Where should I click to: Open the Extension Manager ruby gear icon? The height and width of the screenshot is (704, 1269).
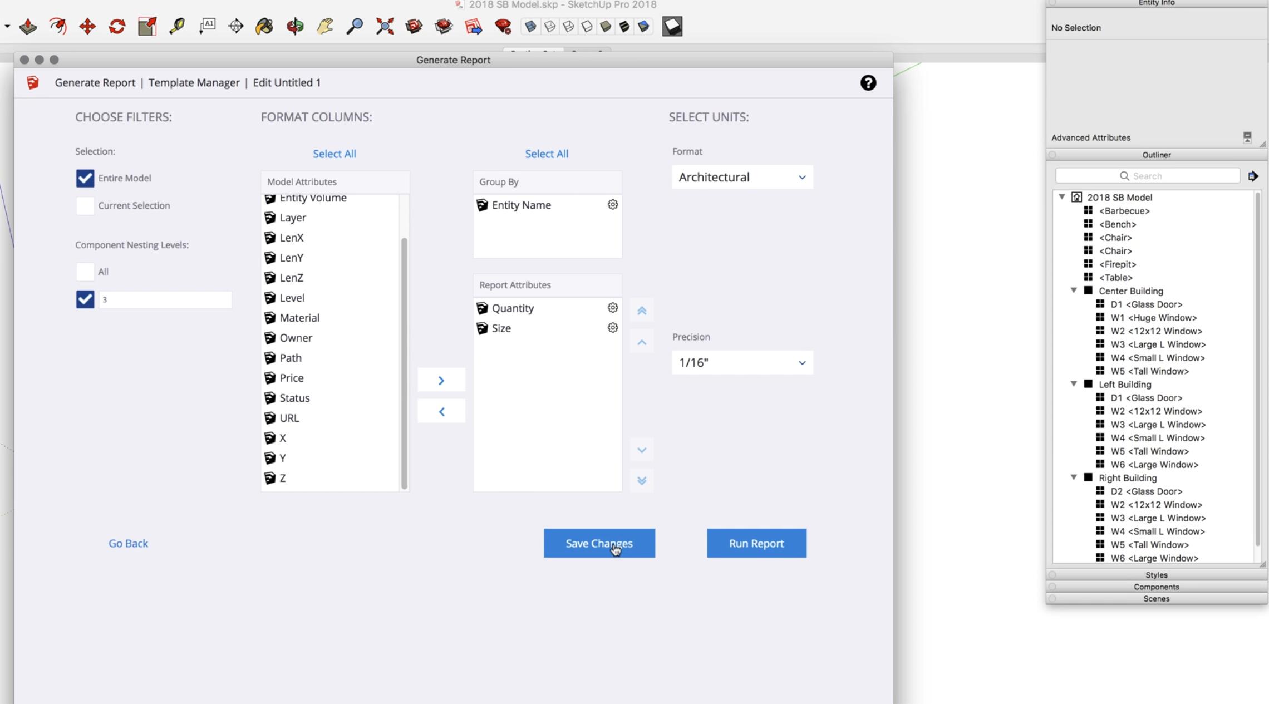click(x=503, y=26)
